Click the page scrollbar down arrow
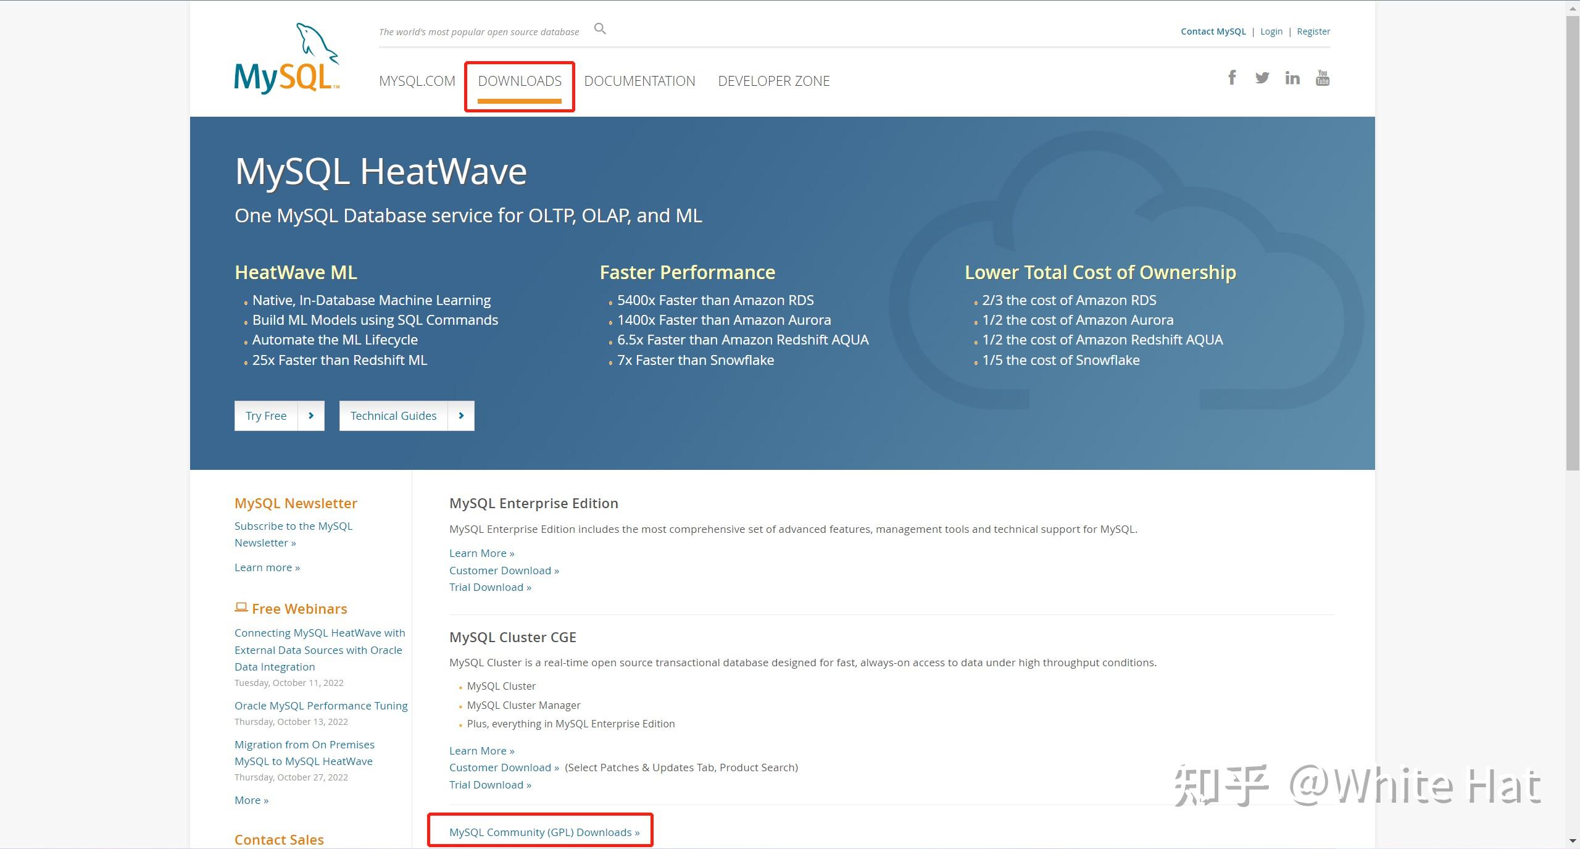The width and height of the screenshot is (1580, 849). pyautogui.click(x=1573, y=841)
